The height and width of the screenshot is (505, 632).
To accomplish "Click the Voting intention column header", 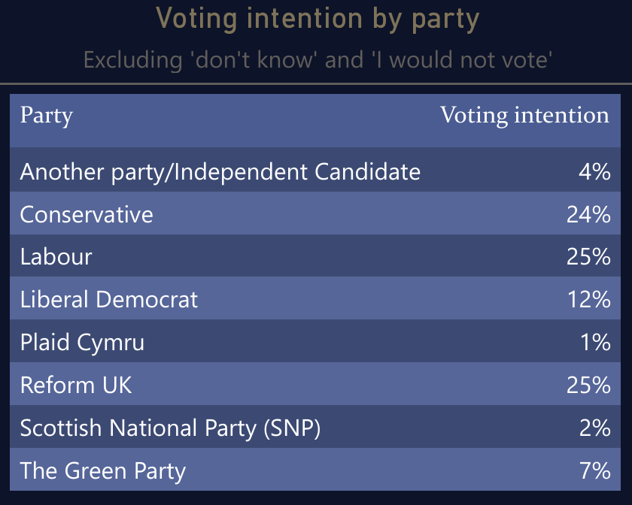I will click(x=524, y=116).
